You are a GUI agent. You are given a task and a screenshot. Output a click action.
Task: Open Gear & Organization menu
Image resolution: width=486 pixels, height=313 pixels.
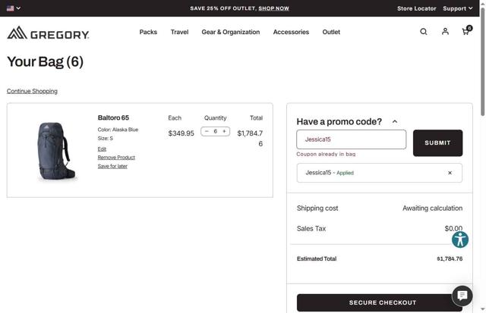coord(231,32)
